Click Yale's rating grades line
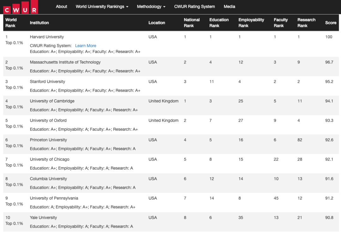 [x=81, y=226]
